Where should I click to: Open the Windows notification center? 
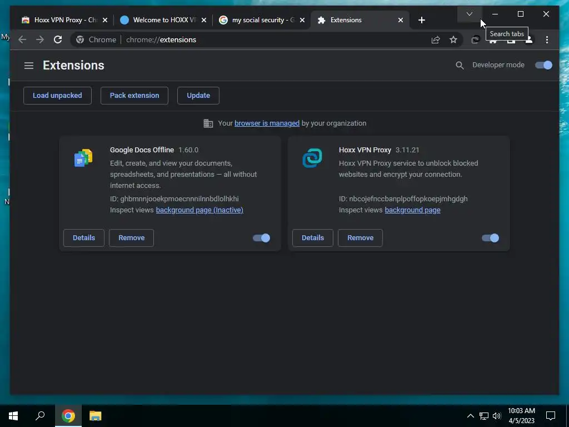pos(551,416)
